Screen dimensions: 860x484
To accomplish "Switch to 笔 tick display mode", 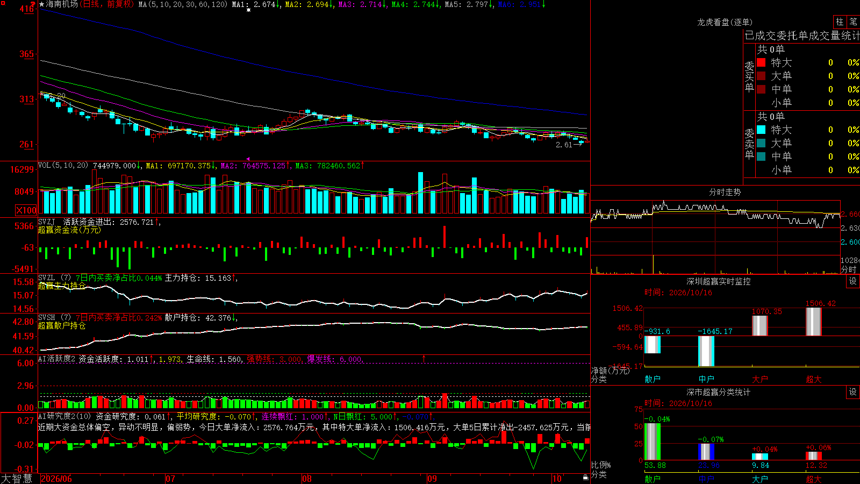I will [x=853, y=22].
